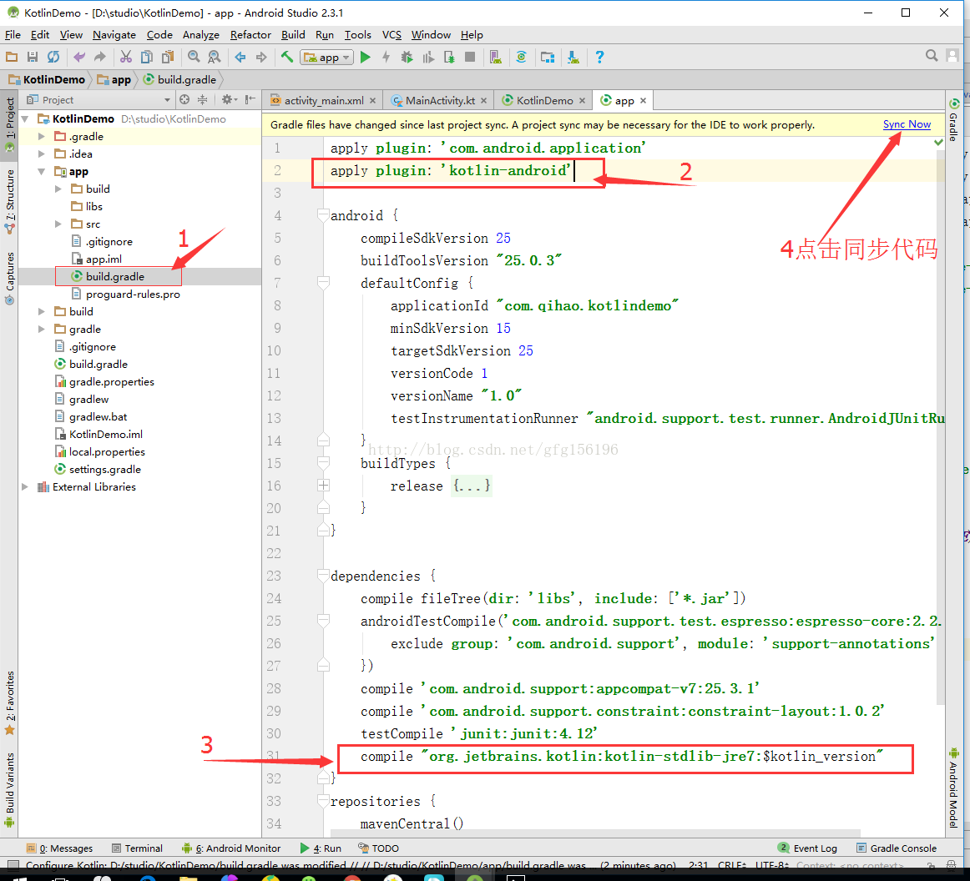Open the VCS menu
Image resolution: width=970 pixels, height=881 pixels.
click(392, 34)
